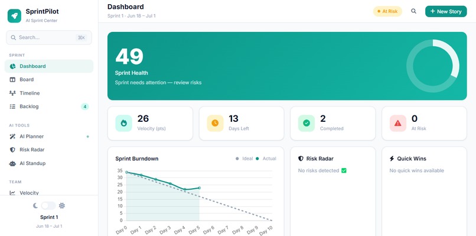Viewport: 476px width, 236px height.
Task: Click the shield icon in the Risk Radar panel header
Action: [x=301, y=159]
